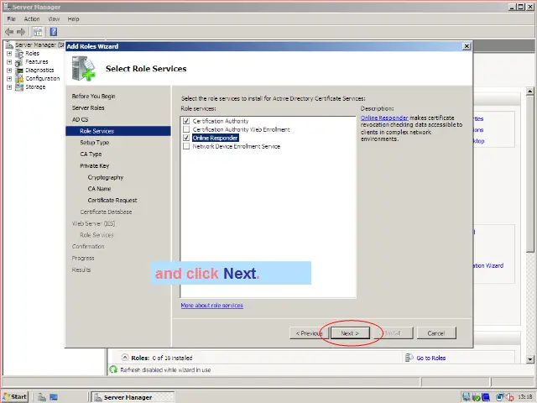Viewport: 537px width, 403px height.
Task: Select the Private Key wizard step
Action: (x=95, y=166)
